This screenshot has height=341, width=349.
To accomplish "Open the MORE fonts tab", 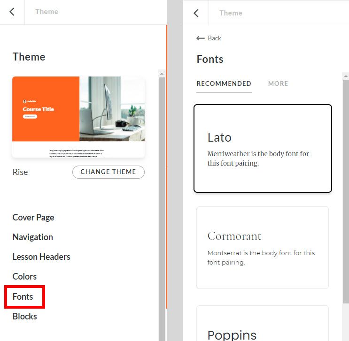I will pyautogui.click(x=278, y=83).
